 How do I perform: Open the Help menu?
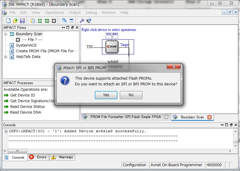pos(124,13)
